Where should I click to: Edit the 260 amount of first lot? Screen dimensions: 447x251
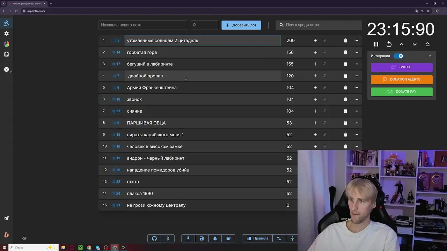(x=291, y=40)
